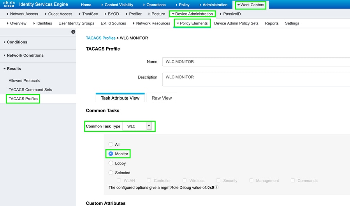
Task: Go to the Home tab
Action: [86, 5]
